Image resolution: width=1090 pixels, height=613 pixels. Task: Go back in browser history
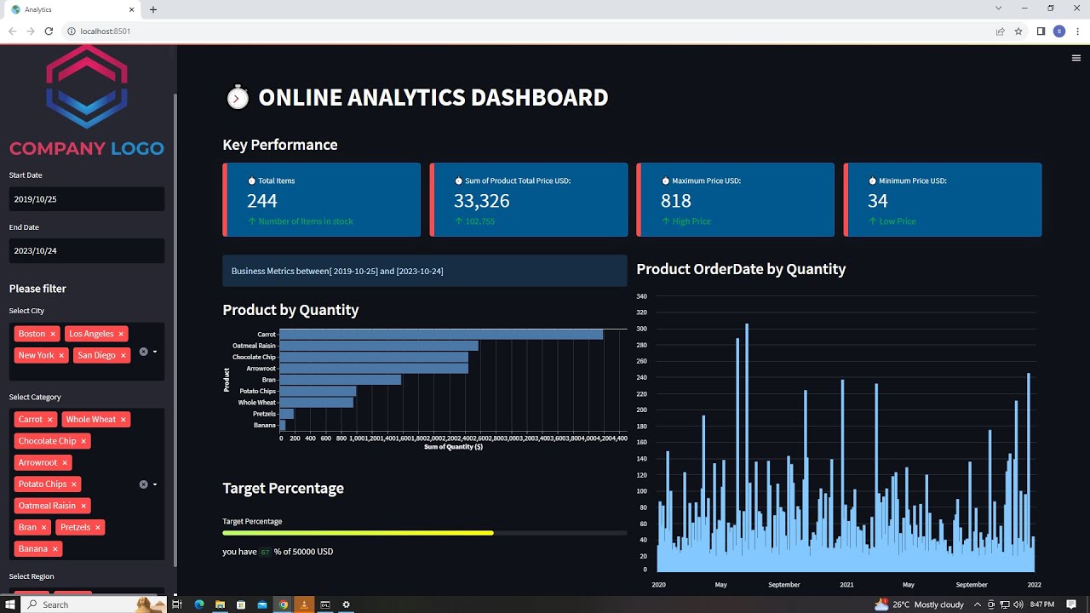[x=12, y=32]
